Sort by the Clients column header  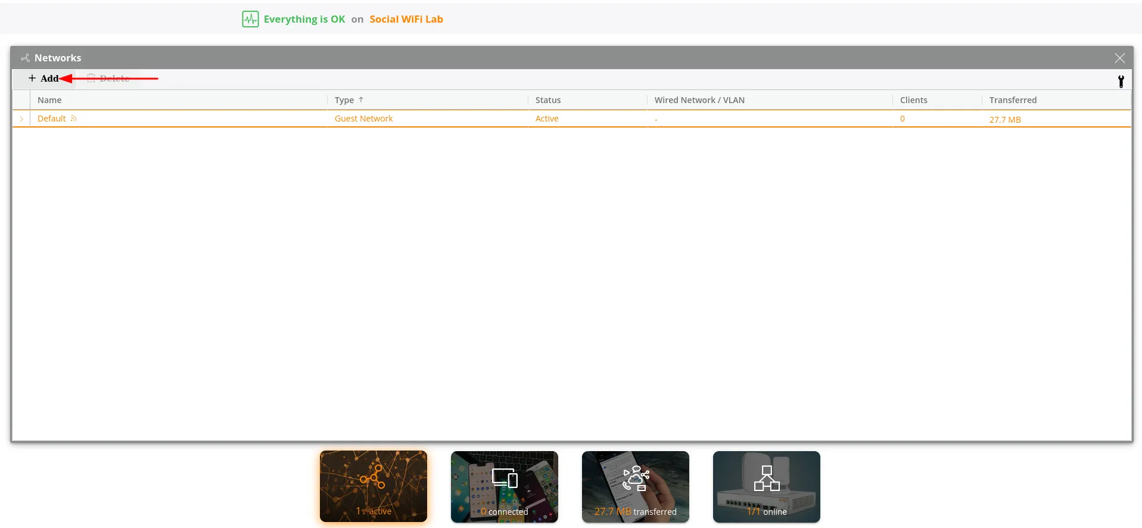[913, 100]
